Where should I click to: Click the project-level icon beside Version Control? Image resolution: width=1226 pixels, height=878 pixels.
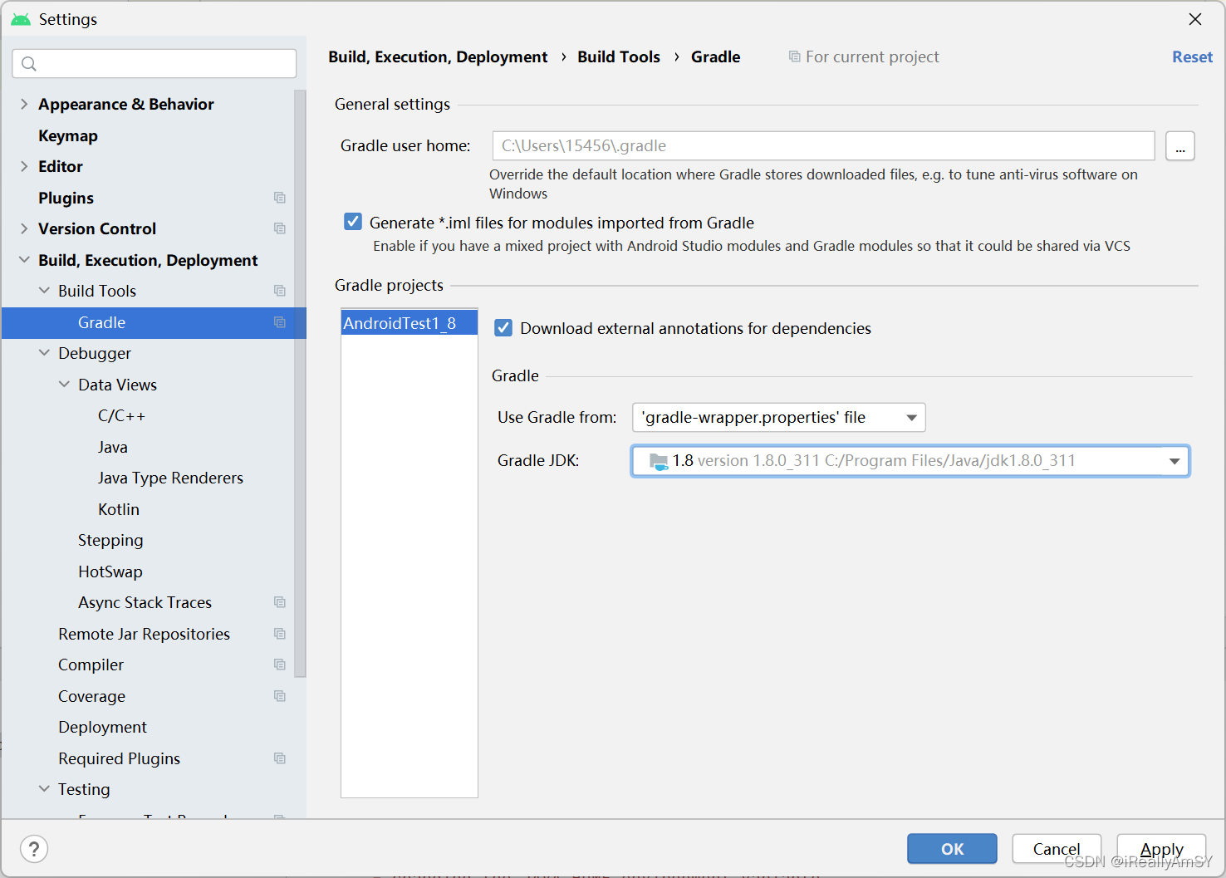pyautogui.click(x=280, y=228)
